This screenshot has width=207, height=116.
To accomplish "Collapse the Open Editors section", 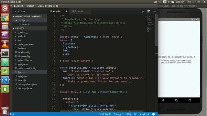I will [x=22, y=16].
